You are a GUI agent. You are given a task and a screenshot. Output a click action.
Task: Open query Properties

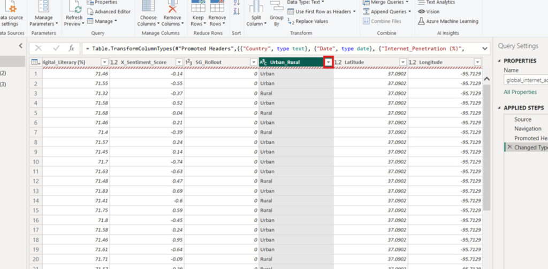click(x=102, y=3)
